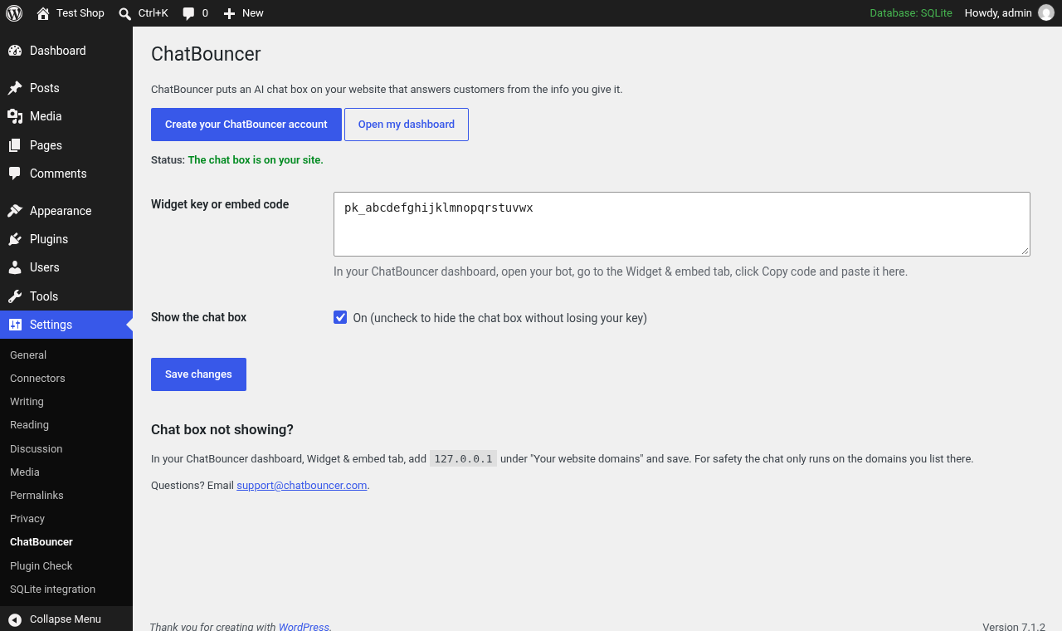The height and width of the screenshot is (631, 1062).
Task: Click the Tools wrench icon
Action: pyautogui.click(x=15, y=296)
